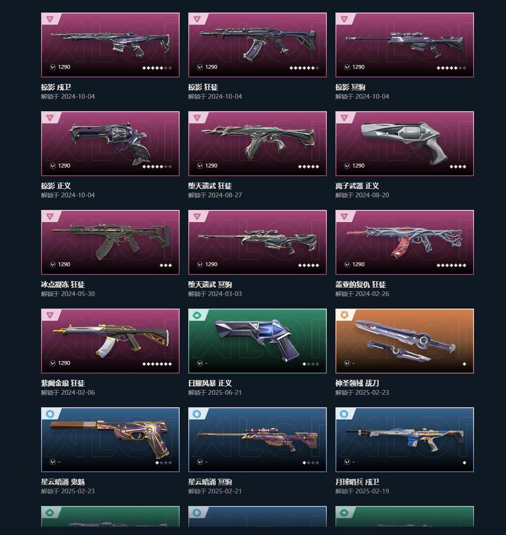
Task: Click the 堕天遗武 冥驹 title text
Action: pyautogui.click(x=210, y=284)
